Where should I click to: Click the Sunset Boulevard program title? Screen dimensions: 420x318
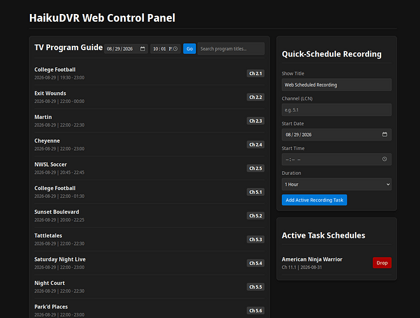click(57, 212)
